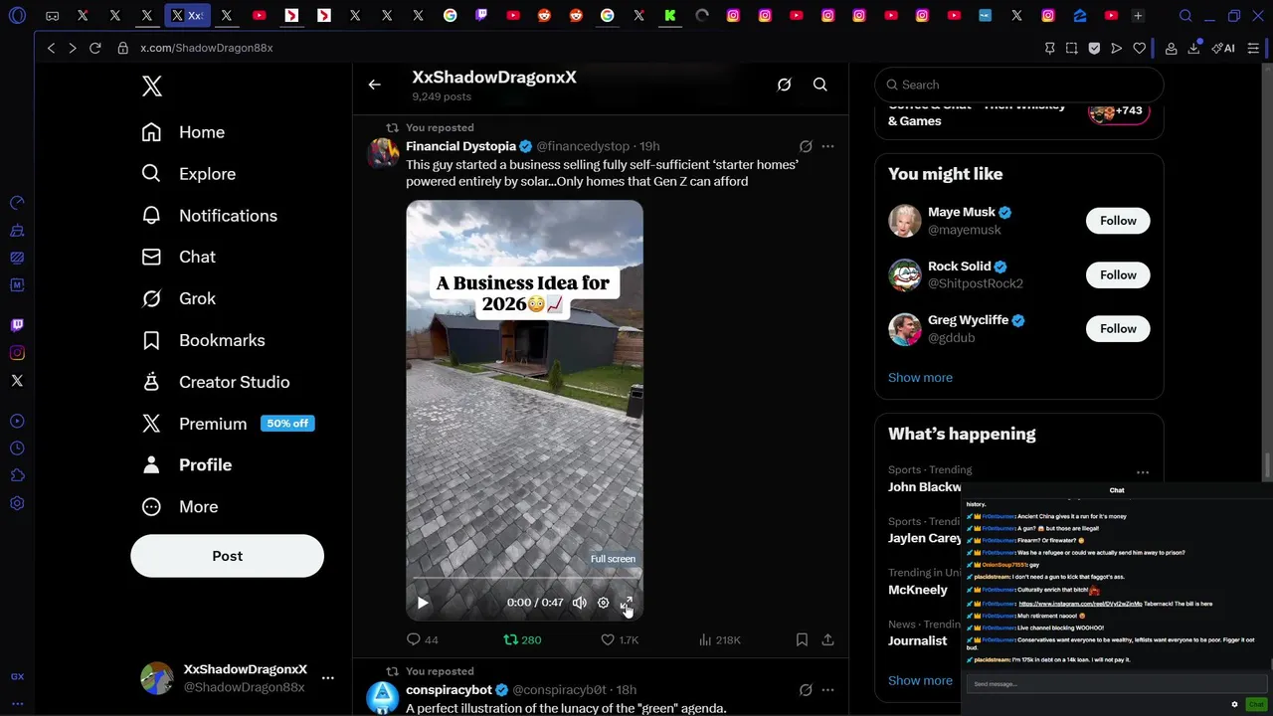
Task: Open Bookmarks in the X sidebar
Action: pyautogui.click(x=203, y=340)
